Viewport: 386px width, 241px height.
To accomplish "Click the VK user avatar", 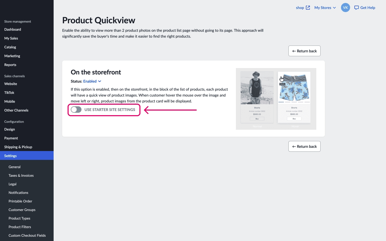I will coord(345,8).
